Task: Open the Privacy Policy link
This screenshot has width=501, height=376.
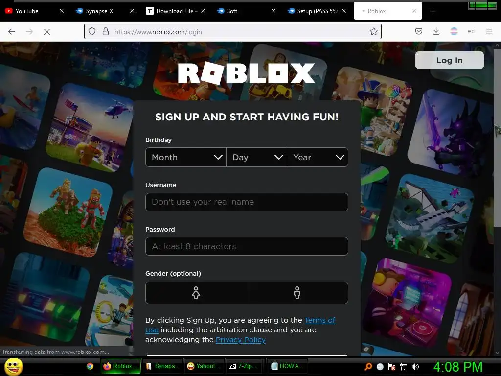Action: point(241,340)
